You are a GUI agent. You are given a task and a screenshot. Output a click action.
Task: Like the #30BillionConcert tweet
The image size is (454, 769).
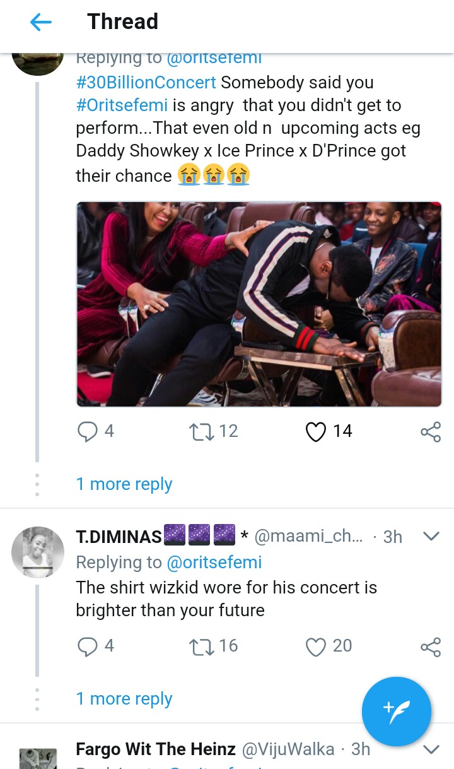coord(315,431)
